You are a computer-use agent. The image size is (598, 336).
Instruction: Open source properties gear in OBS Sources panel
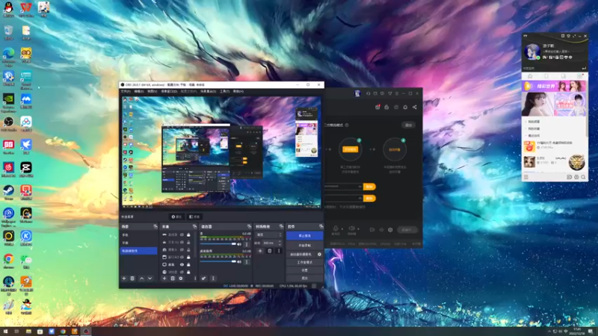click(181, 279)
